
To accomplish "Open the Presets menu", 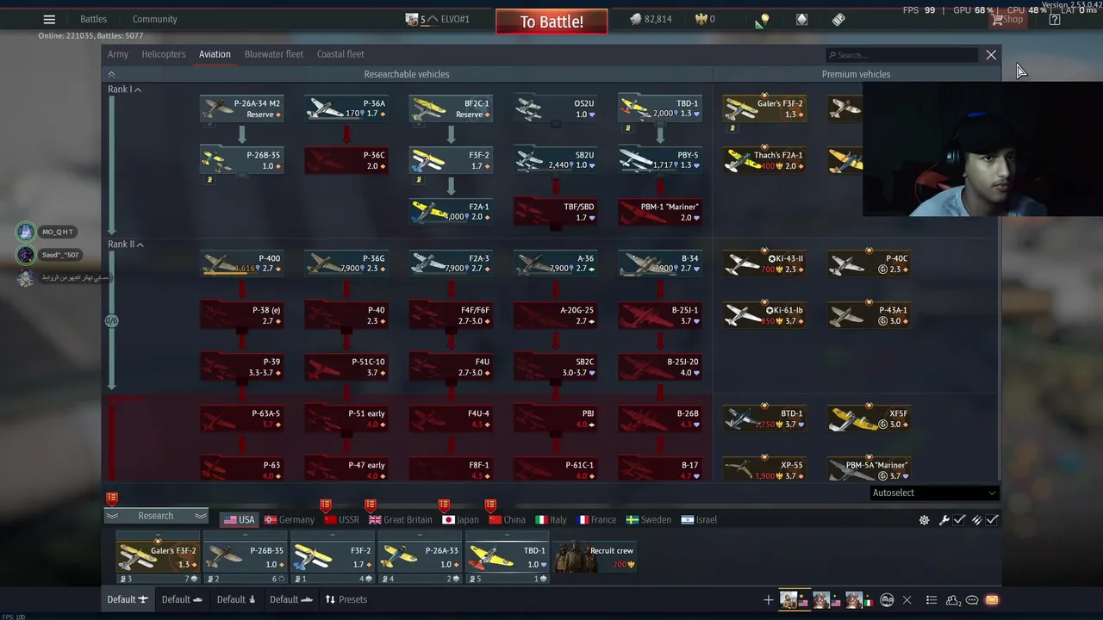I will point(346,599).
